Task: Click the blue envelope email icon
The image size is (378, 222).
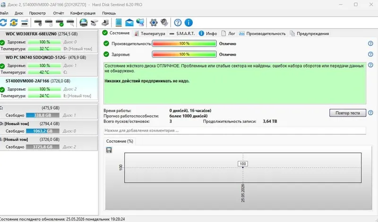Action: [129, 23]
